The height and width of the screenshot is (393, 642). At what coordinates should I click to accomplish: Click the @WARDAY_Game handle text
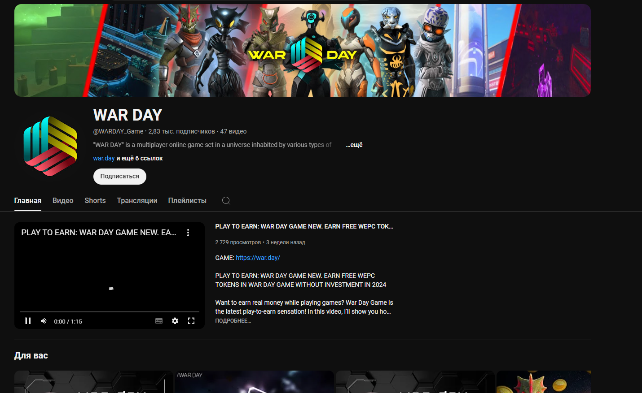pyautogui.click(x=118, y=131)
